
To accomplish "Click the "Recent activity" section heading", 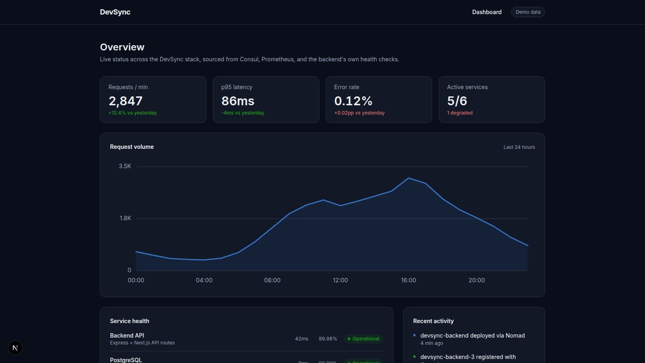I will [433, 321].
